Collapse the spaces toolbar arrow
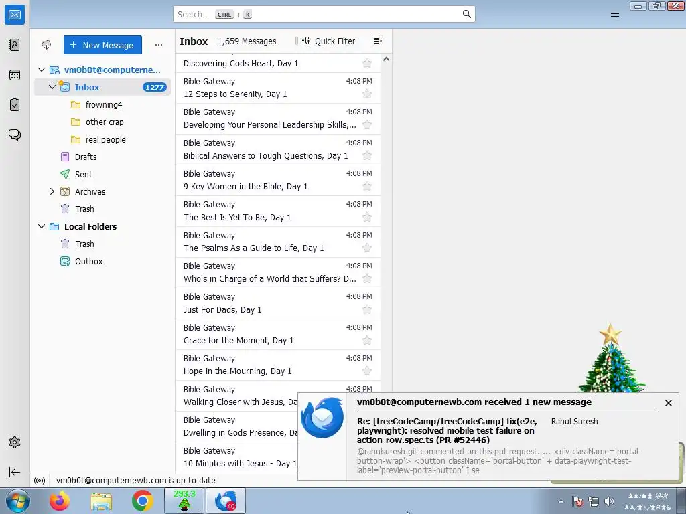The height and width of the screenshot is (514, 686). 15,472
